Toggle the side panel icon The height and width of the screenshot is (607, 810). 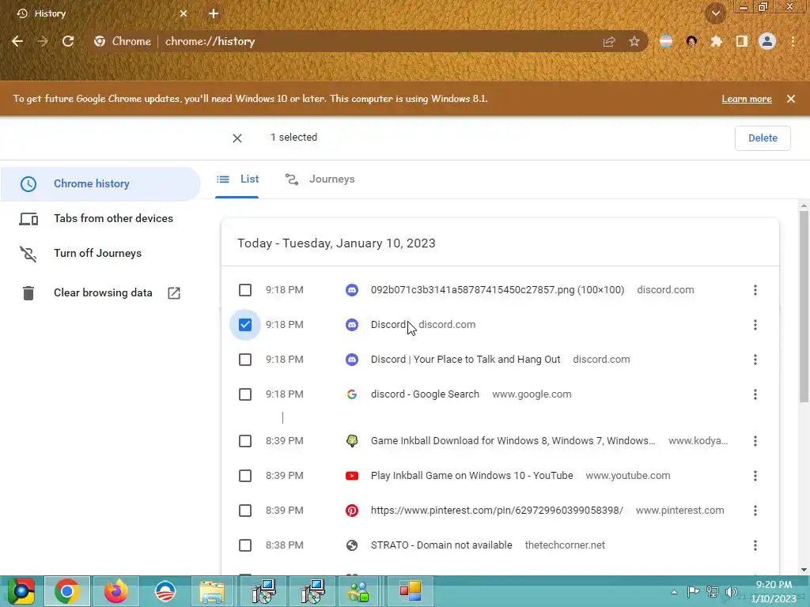742,41
